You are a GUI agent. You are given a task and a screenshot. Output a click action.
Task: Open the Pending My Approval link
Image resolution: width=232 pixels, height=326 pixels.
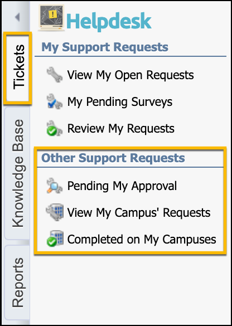[122, 186]
